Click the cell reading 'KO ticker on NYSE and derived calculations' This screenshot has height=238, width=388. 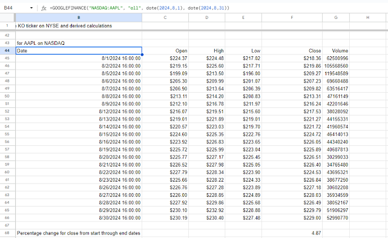[79, 26]
